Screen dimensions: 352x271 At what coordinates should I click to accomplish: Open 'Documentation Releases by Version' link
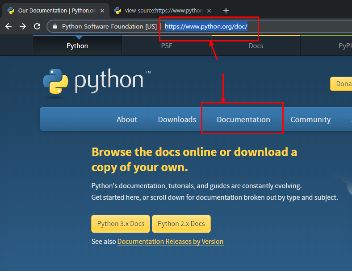click(x=170, y=242)
